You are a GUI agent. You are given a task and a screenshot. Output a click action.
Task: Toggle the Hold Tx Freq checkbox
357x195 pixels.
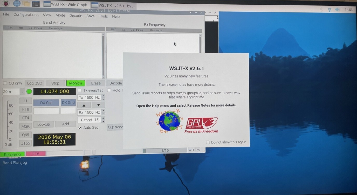pyautogui.click(x=109, y=90)
